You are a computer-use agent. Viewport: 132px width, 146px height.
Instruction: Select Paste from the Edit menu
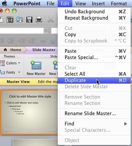tap(94, 51)
